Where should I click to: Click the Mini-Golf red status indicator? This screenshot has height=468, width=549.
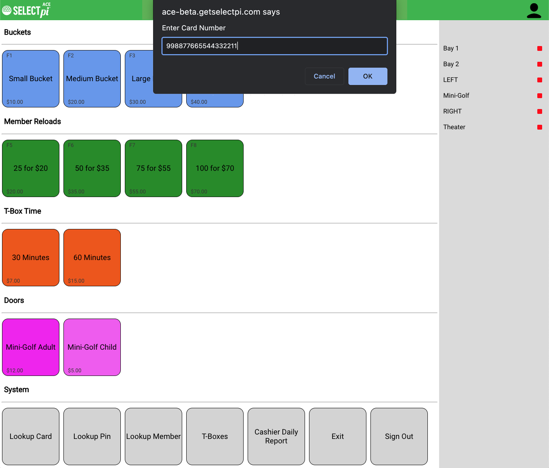(x=539, y=96)
